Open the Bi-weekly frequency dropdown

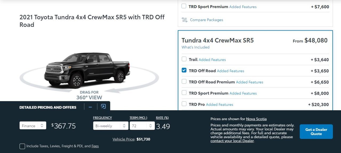(111, 126)
